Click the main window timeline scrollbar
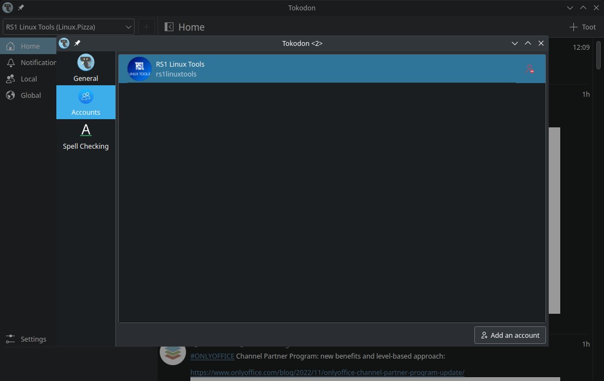604x381 pixels. click(598, 54)
